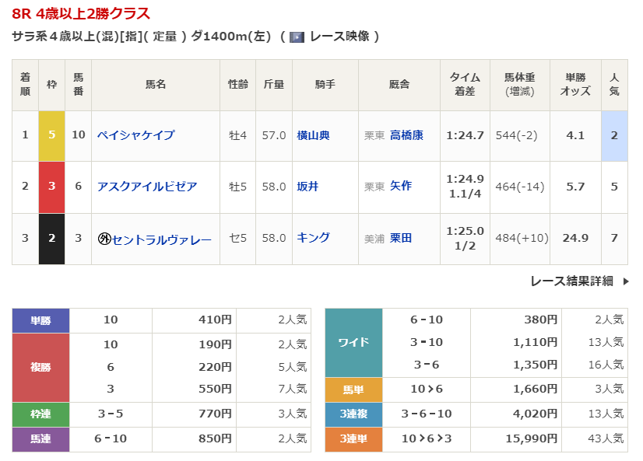The image size is (643, 461).
Task: View jockey キング details
Action: click(313, 238)
